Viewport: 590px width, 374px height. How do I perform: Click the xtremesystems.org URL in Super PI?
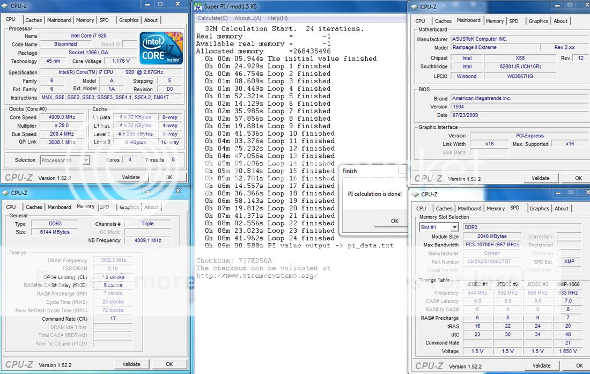click(x=257, y=276)
